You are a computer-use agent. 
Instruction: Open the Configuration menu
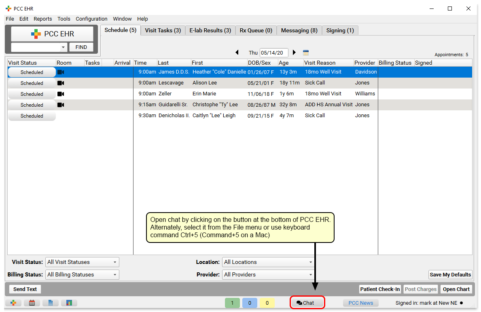[x=91, y=19]
